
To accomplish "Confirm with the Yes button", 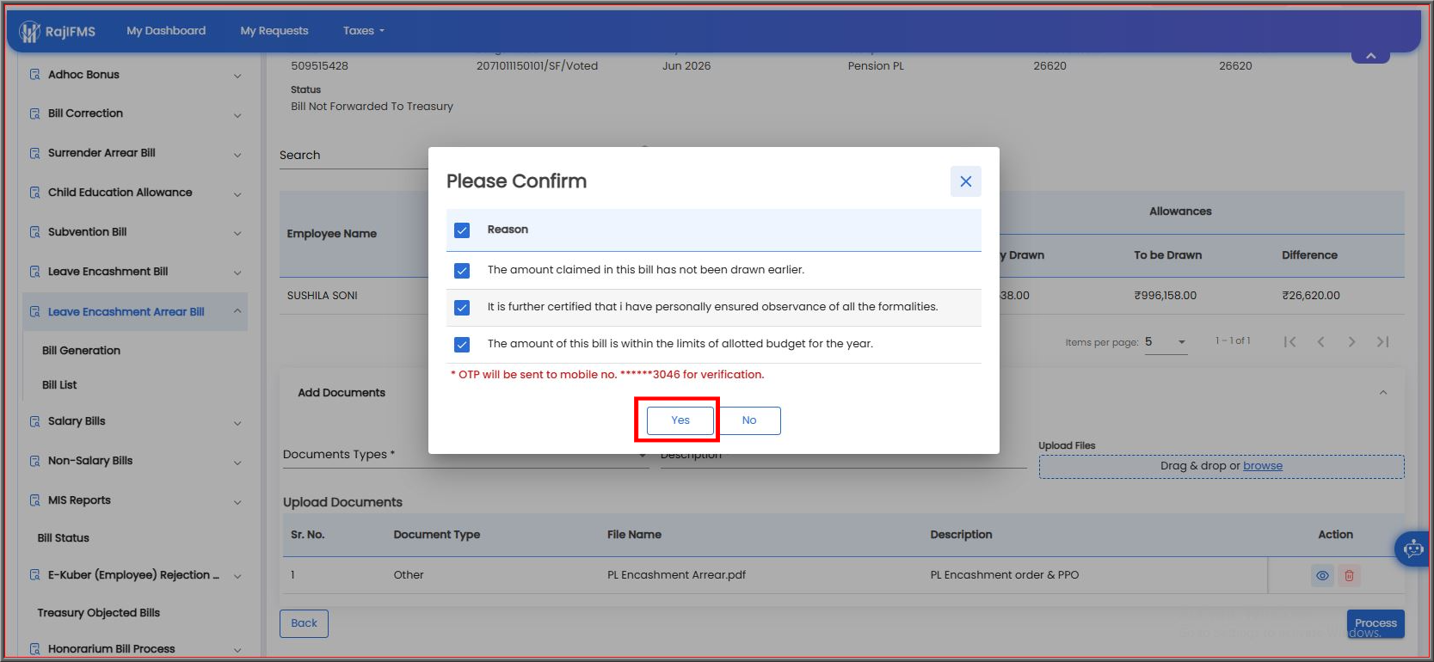I will coord(680,420).
